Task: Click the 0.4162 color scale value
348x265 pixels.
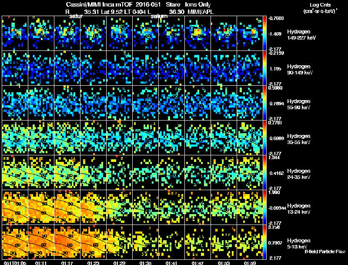Action: (276, 173)
